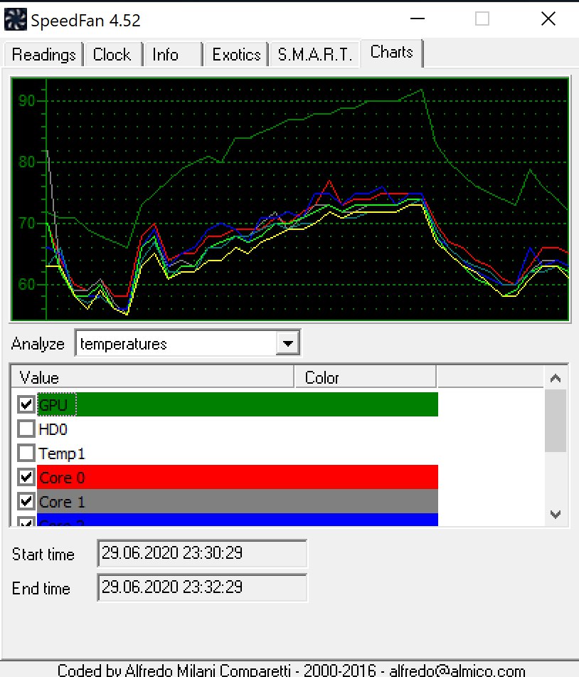Click the Value column header
Viewport: 579px width, 677px height.
(x=152, y=377)
